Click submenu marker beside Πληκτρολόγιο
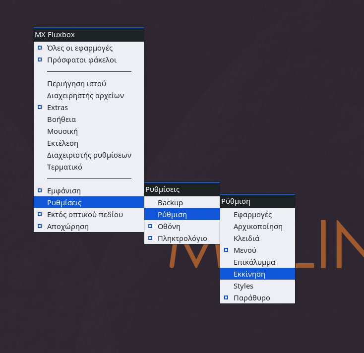The width and height of the screenshot is (364, 353). 150,238
